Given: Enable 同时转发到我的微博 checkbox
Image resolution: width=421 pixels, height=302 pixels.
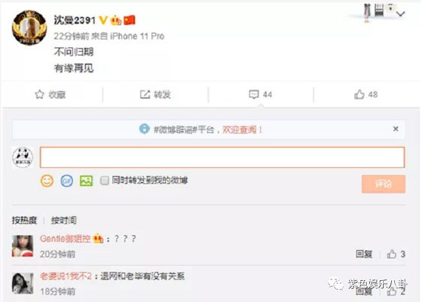Looking at the screenshot, I should tap(104, 180).
